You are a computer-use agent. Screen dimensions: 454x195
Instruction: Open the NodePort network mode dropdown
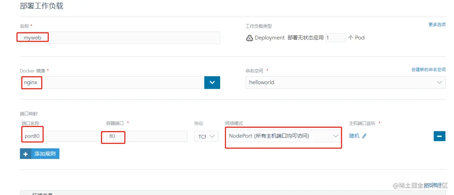tap(283, 136)
